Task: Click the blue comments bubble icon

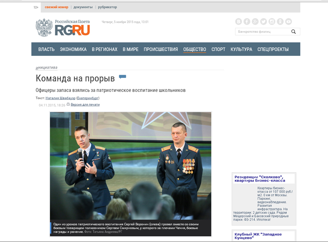Action: tap(123, 77)
